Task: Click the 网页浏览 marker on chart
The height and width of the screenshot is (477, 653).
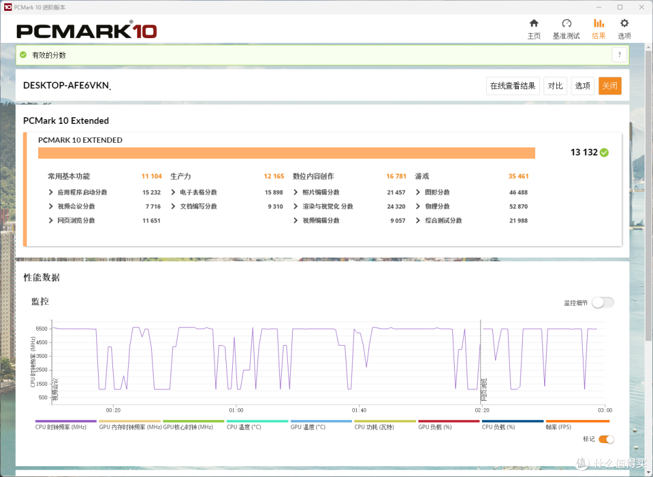Action: [x=484, y=389]
